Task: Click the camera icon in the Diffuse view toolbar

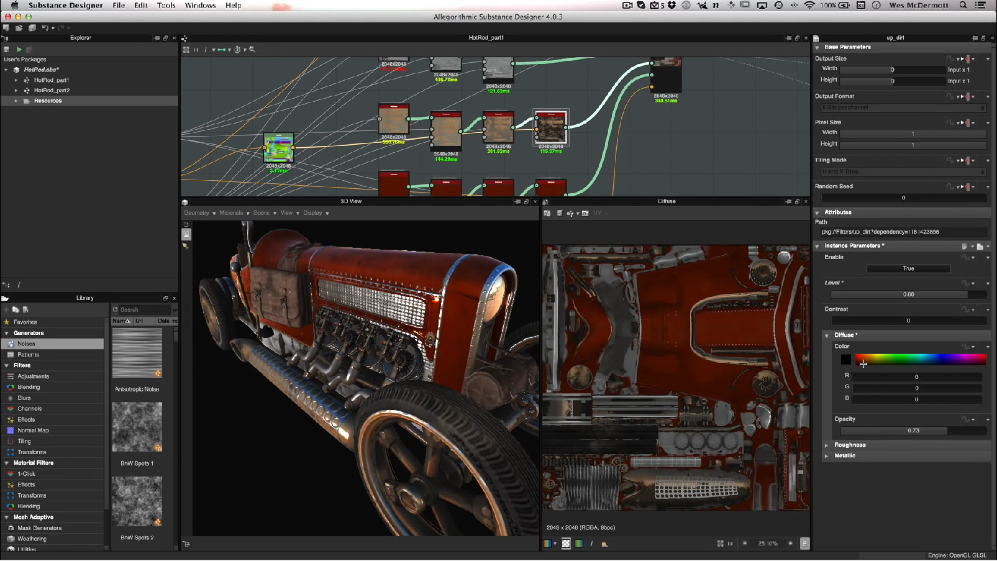Action: (x=585, y=213)
